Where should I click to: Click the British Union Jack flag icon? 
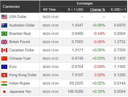pos(4,42)
